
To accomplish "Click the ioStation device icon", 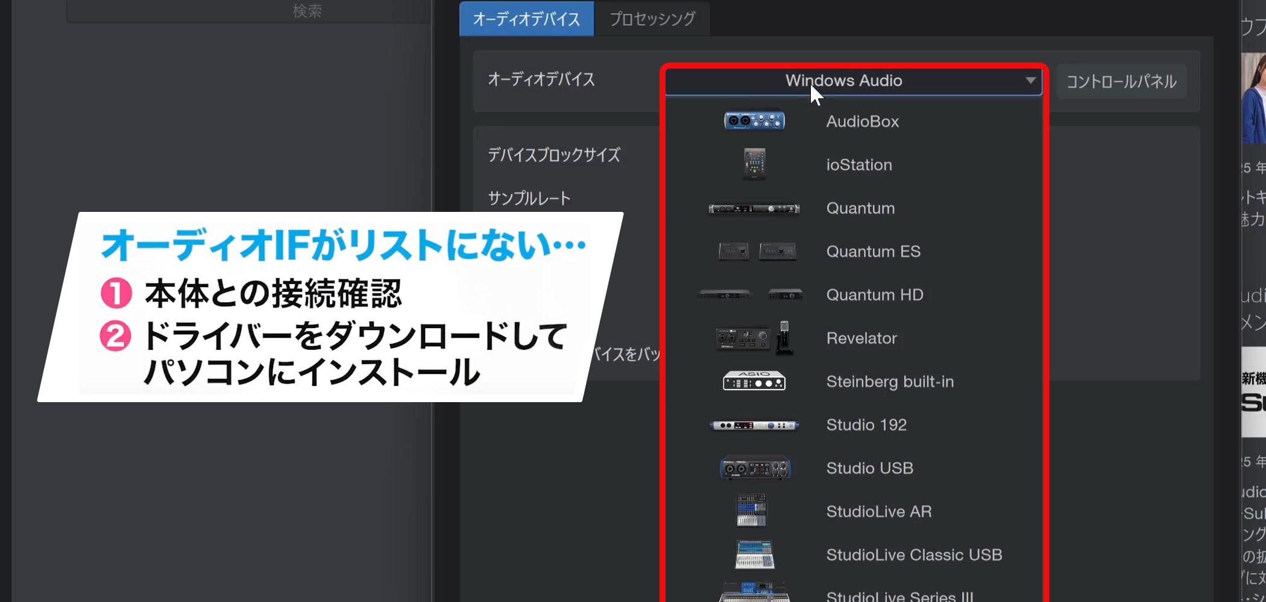I will tap(754, 164).
